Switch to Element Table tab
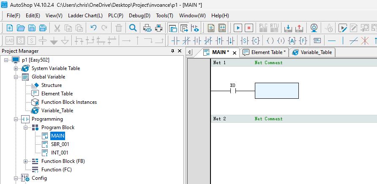Viewport: 377px width, 184px height. point(265,52)
